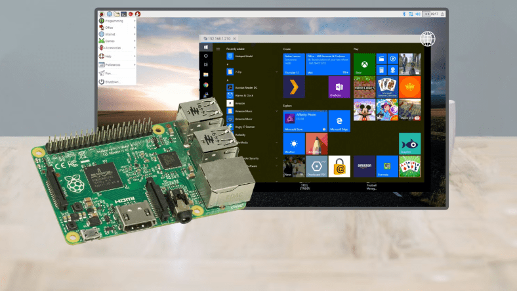Viewport: 517px width, 291px height.
Task: Launch the Minecraft tile
Action: 364,87
